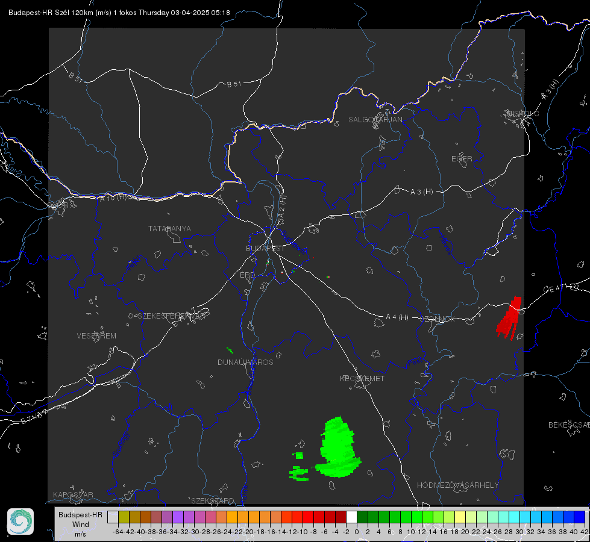Screen dimensions: 590x542
Task: Click the KECSKEMÉT city label
Action: coord(362,378)
